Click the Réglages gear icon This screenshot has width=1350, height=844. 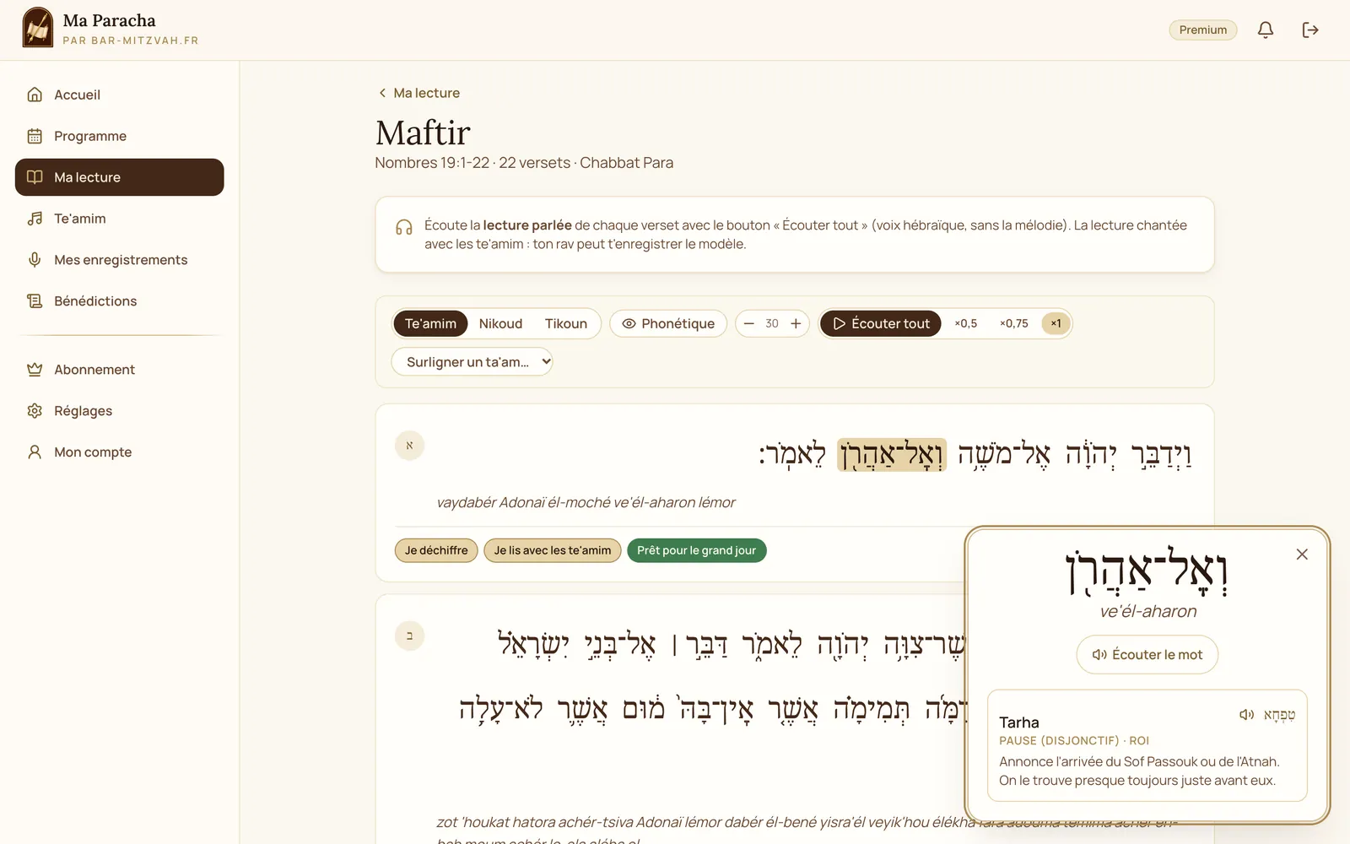click(x=35, y=411)
